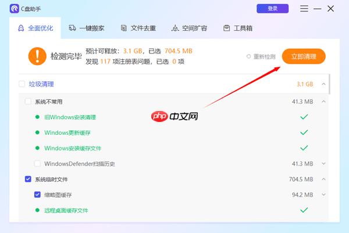Close the C盘助手 window
Image resolution: width=349 pixels, height=233 pixels.
pos(331,9)
